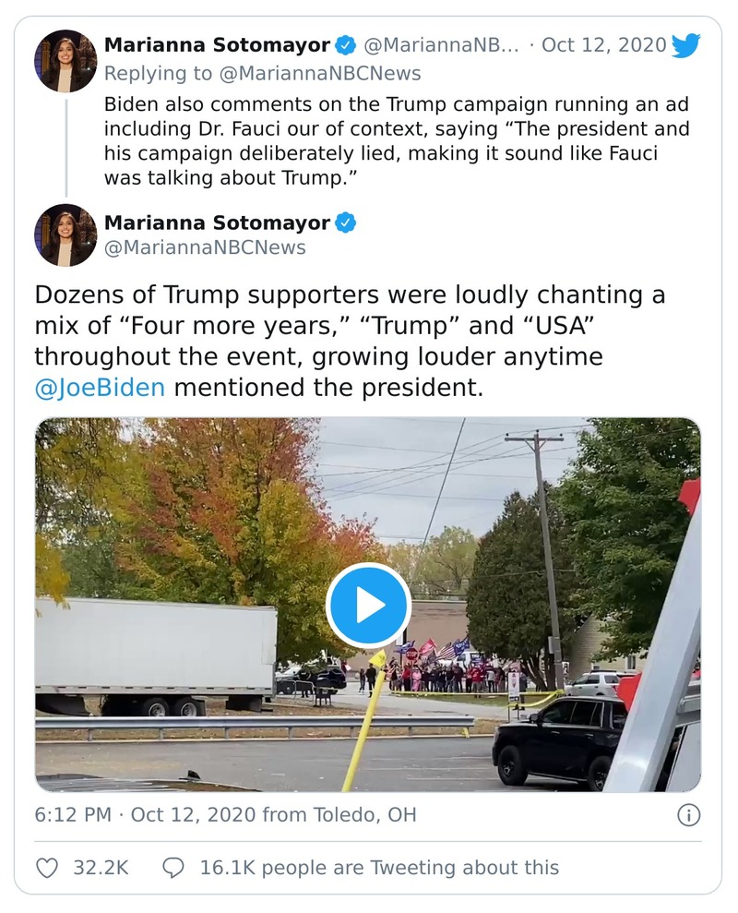Click the reply speech bubble icon
This screenshot has height=913, width=738.
(x=173, y=868)
